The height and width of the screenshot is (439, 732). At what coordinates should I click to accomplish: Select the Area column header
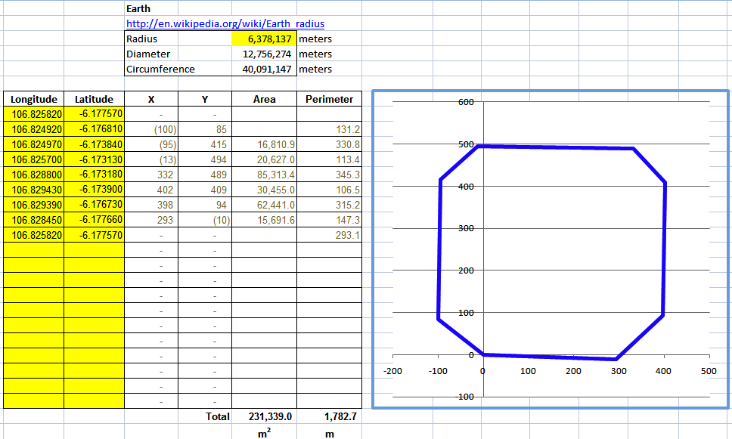click(264, 99)
